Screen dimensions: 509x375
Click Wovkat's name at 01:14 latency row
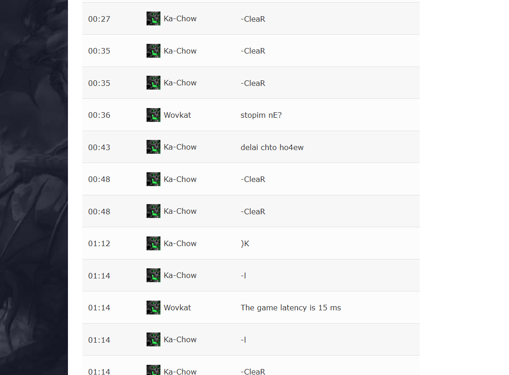click(177, 308)
